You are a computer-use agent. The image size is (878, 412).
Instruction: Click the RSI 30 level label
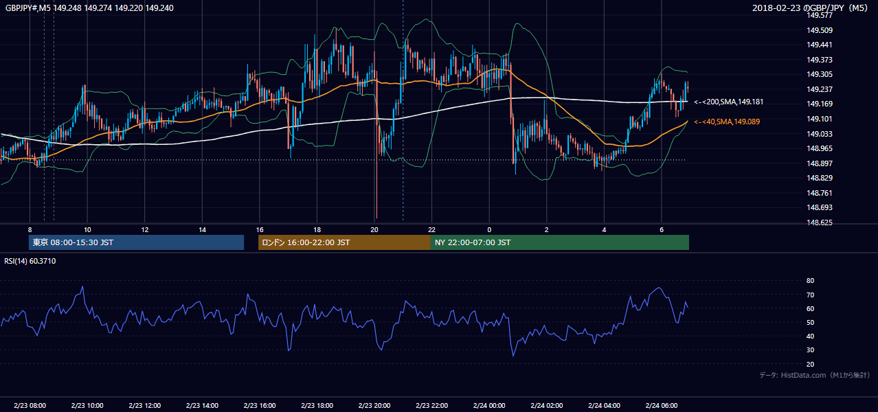pyautogui.click(x=810, y=350)
